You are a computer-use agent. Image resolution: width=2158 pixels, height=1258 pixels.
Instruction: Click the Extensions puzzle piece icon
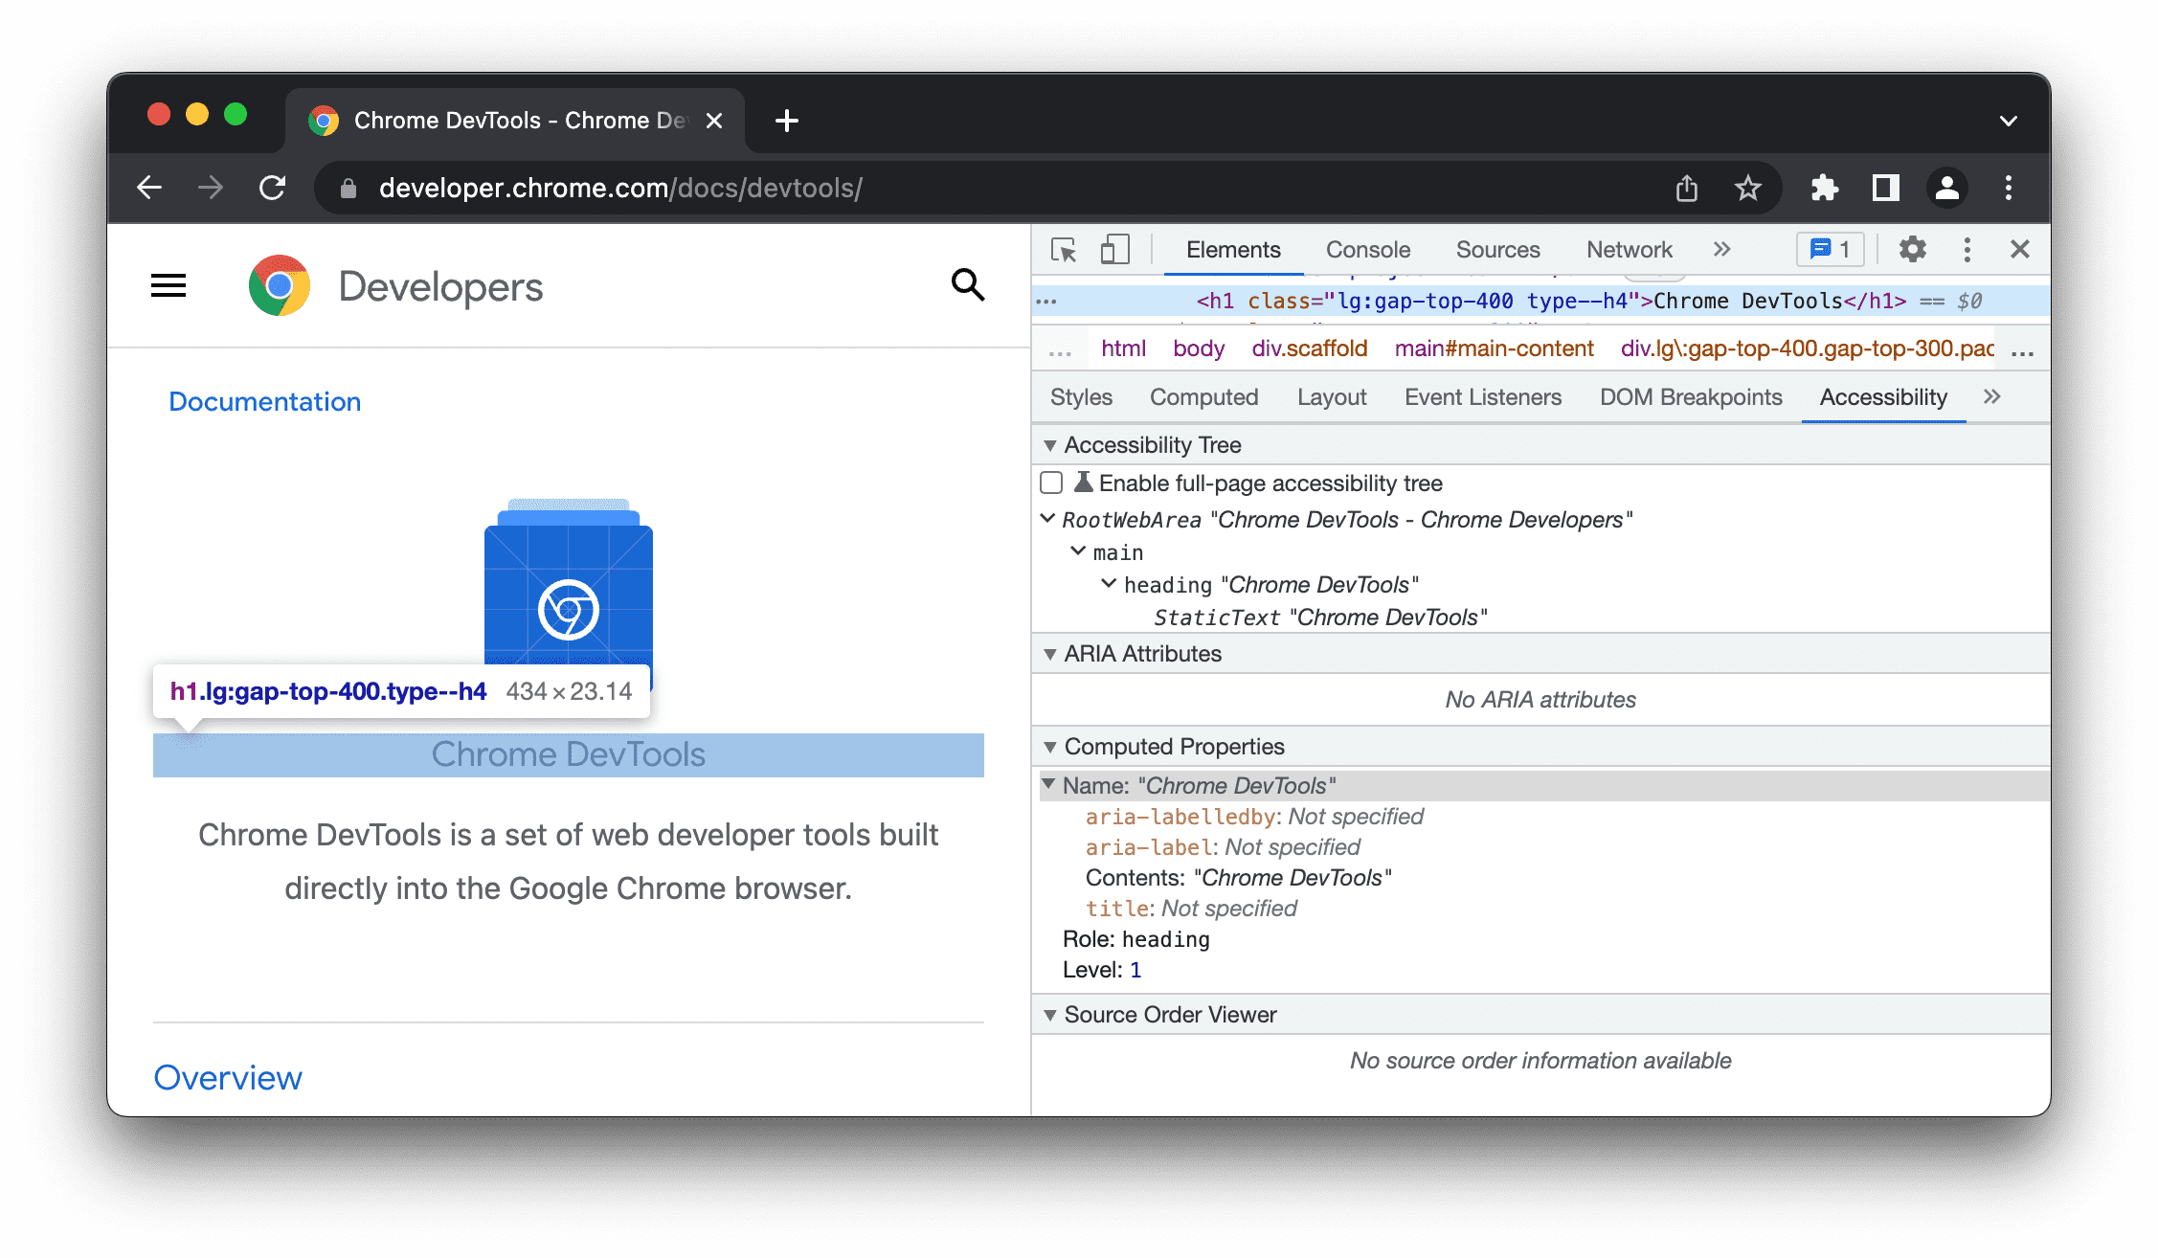1824,188
